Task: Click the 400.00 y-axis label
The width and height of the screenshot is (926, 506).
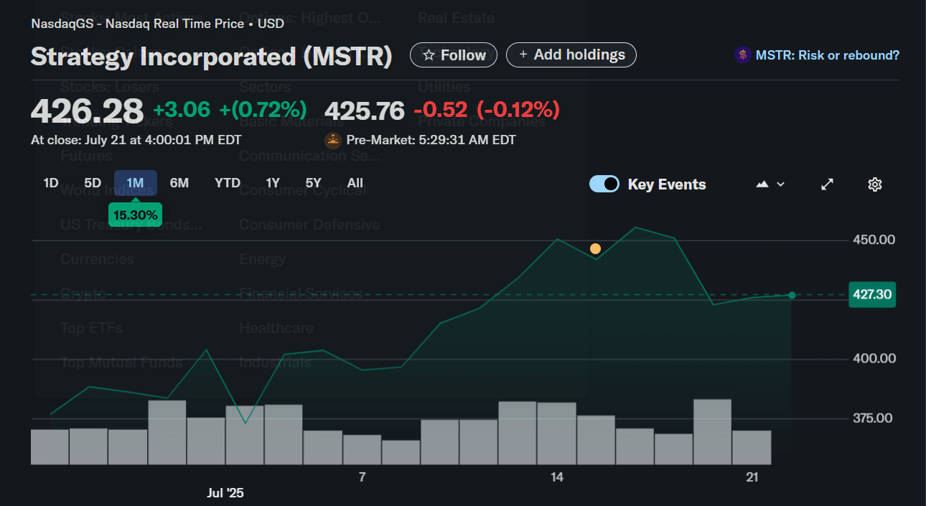Action: click(874, 358)
